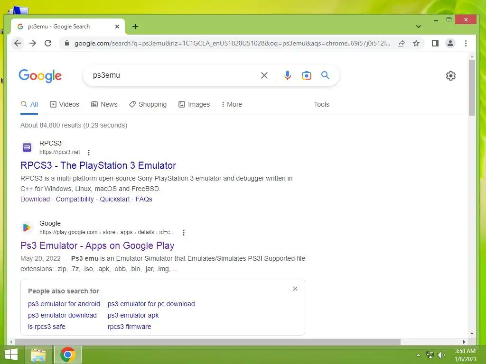Screen dimensions: 486x364
Task: Bookmark this page with the star icon
Action: click(x=416, y=43)
